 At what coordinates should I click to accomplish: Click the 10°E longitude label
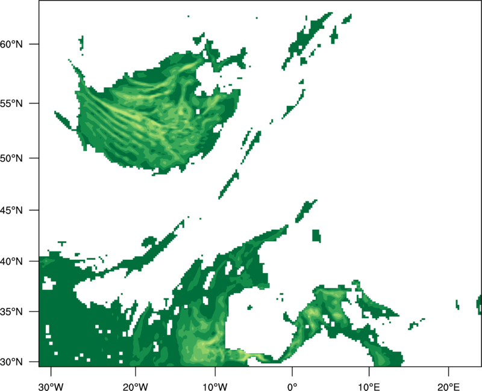pos(369,387)
